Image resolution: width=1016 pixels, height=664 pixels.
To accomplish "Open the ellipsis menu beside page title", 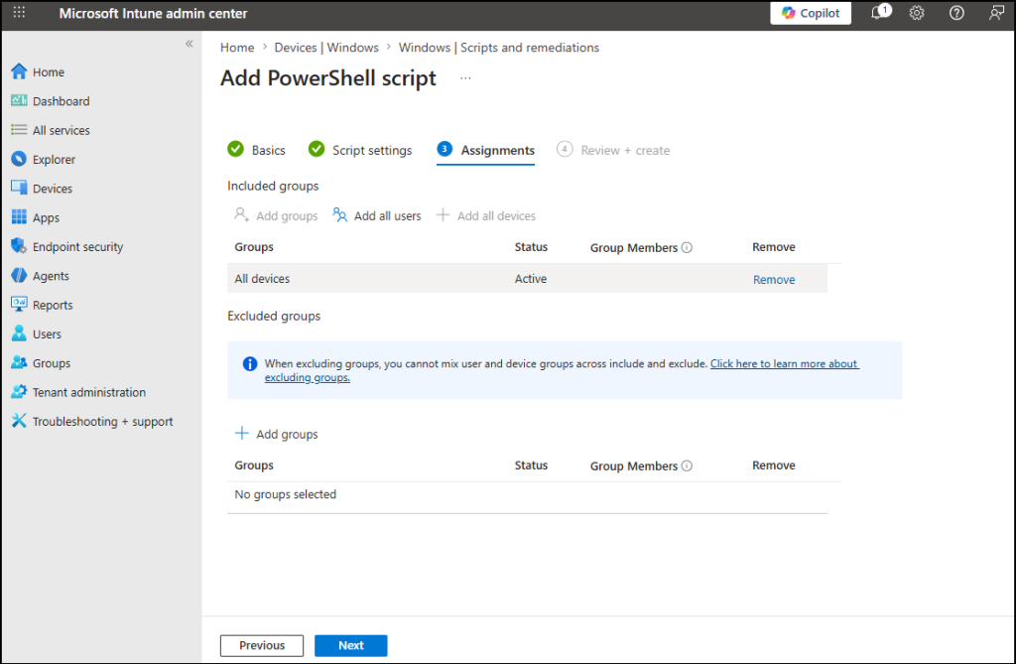I will pos(466,78).
